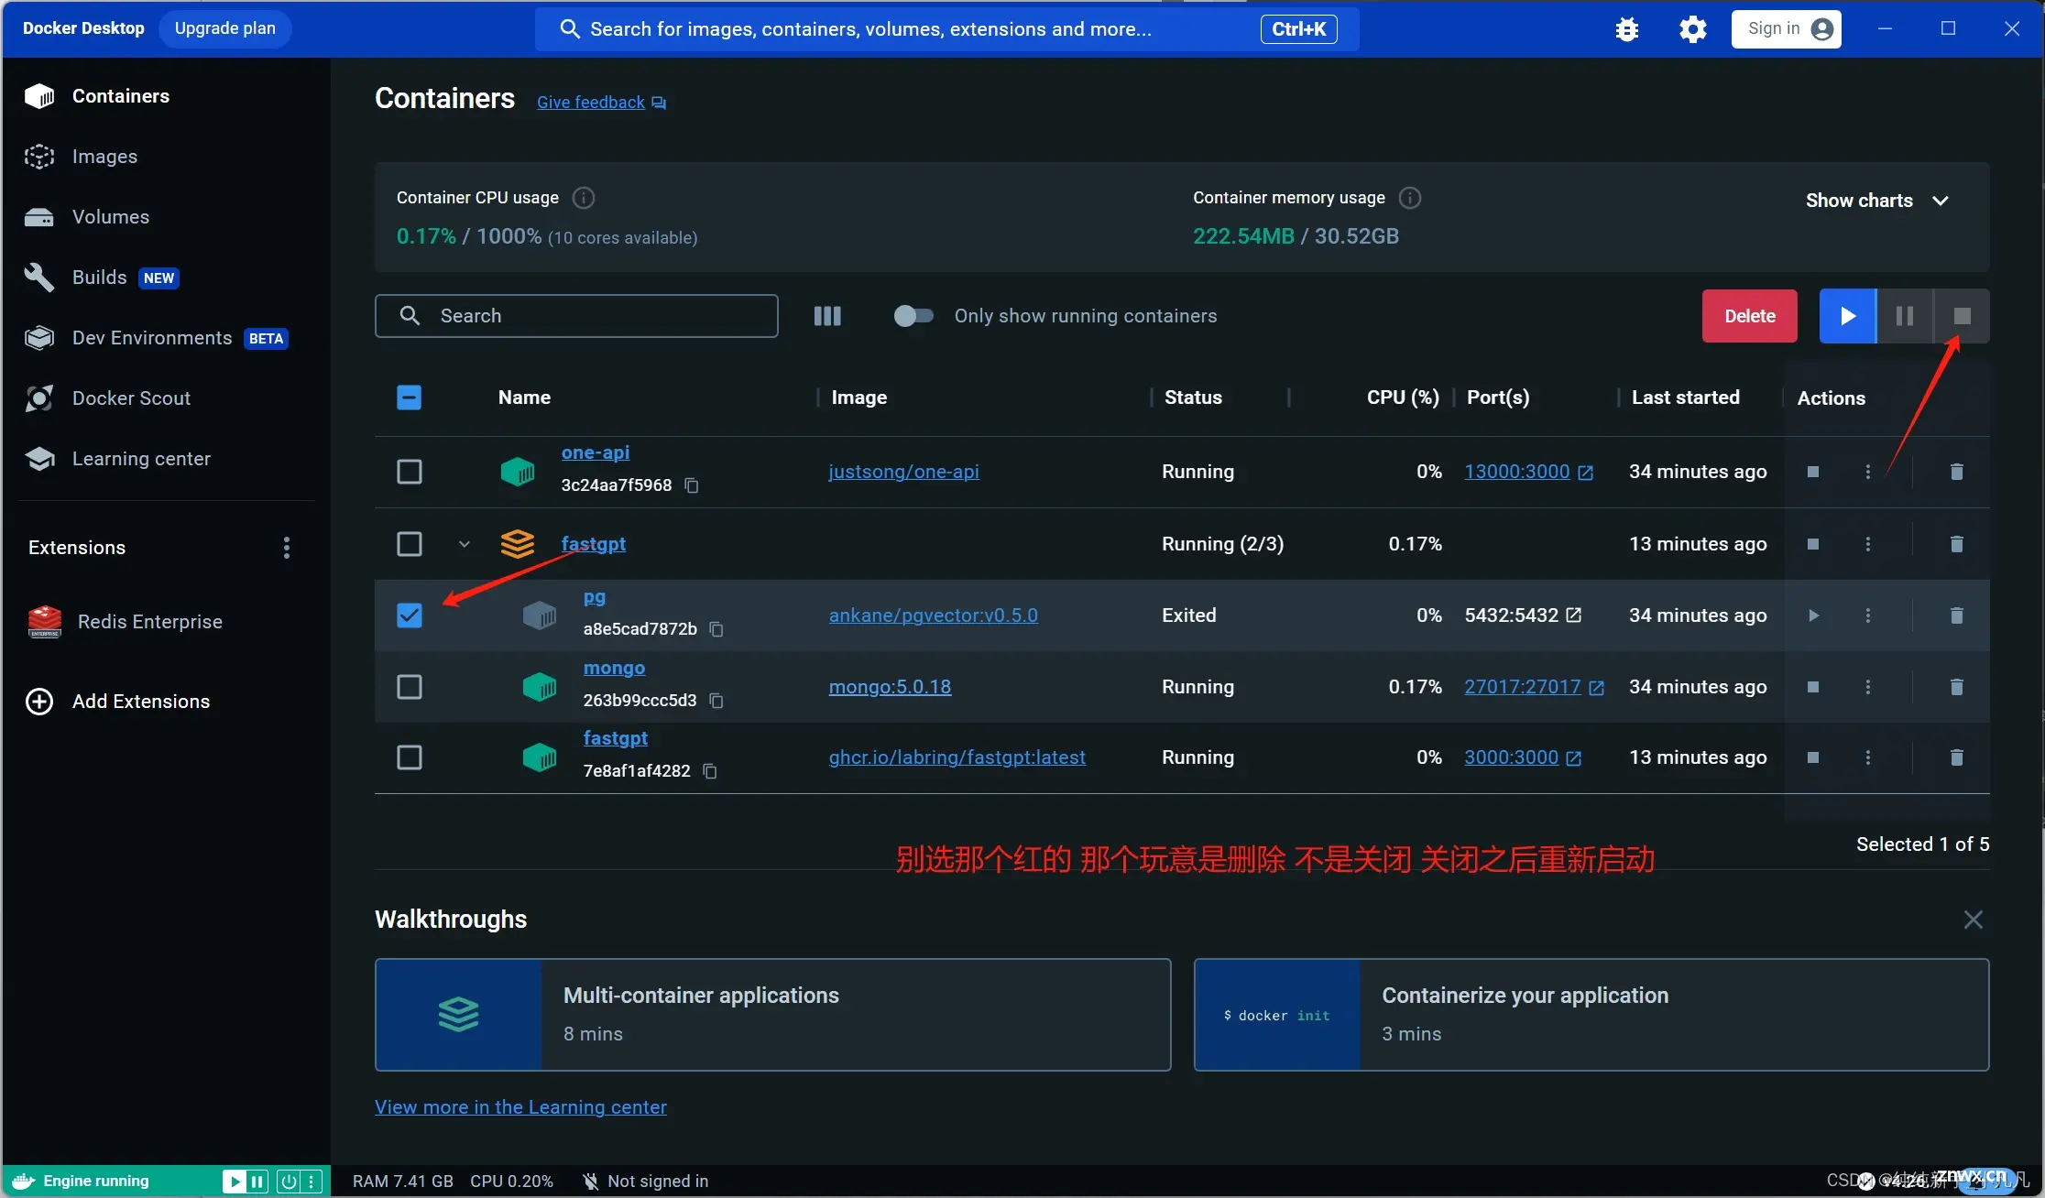This screenshot has height=1198, width=2045.
Task: Open more actions for fastgpt stack row
Action: click(1868, 544)
